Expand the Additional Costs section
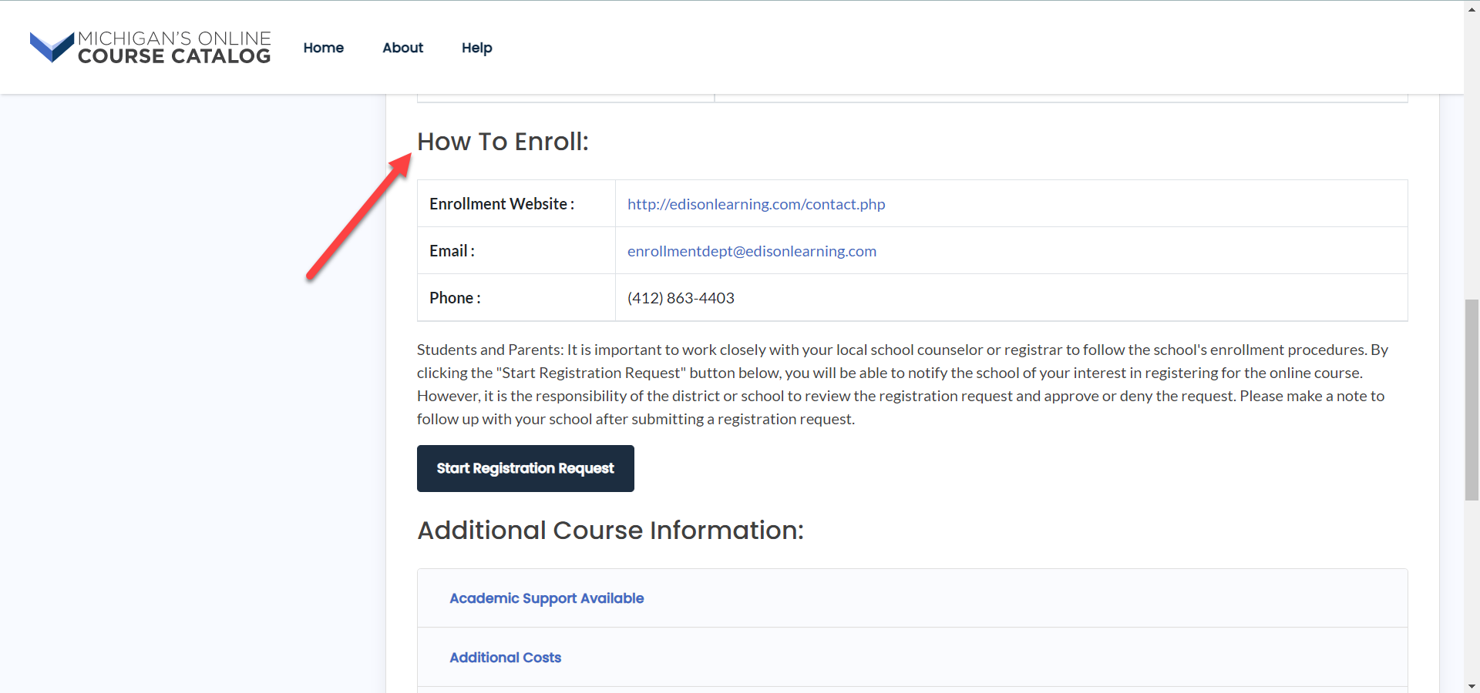1480x693 pixels. click(505, 658)
